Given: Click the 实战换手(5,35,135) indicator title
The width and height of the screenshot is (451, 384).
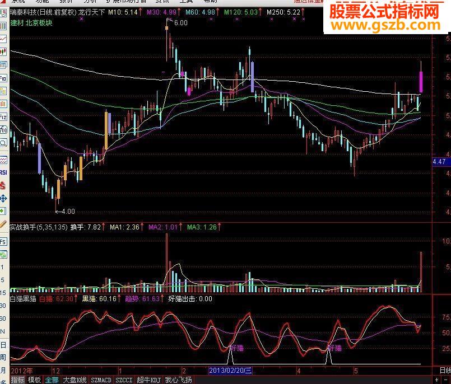Looking at the screenshot, I should pos(39,227).
